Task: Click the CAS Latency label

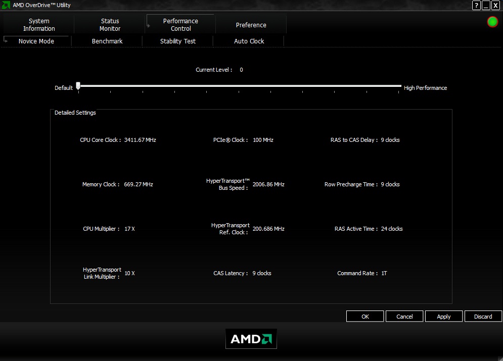Action: pos(231,273)
